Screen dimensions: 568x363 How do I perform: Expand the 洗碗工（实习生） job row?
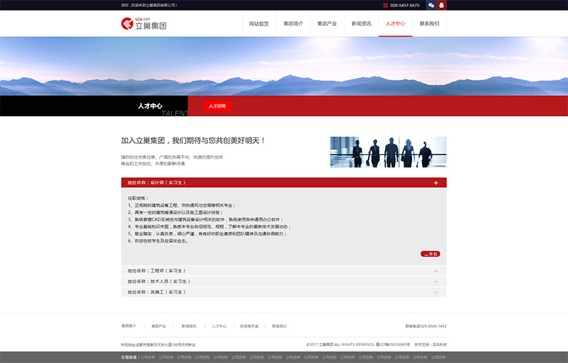click(436, 293)
